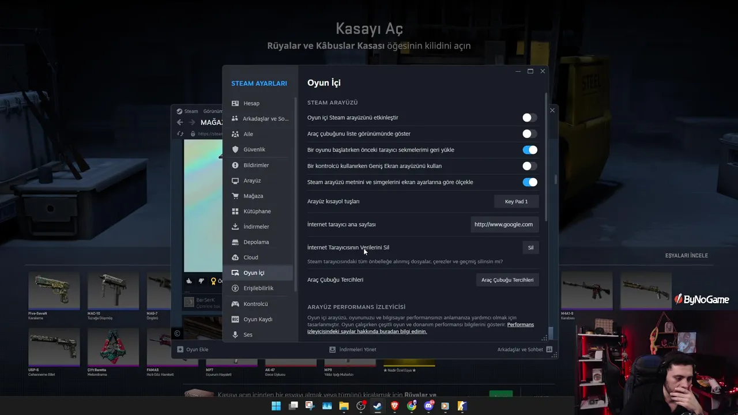Open Discord from taskbar
The image size is (738, 415).
click(x=429, y=406)
